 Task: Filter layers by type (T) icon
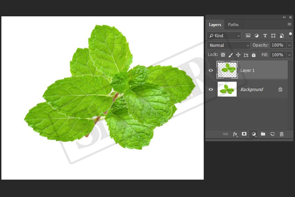pos(265,35)
